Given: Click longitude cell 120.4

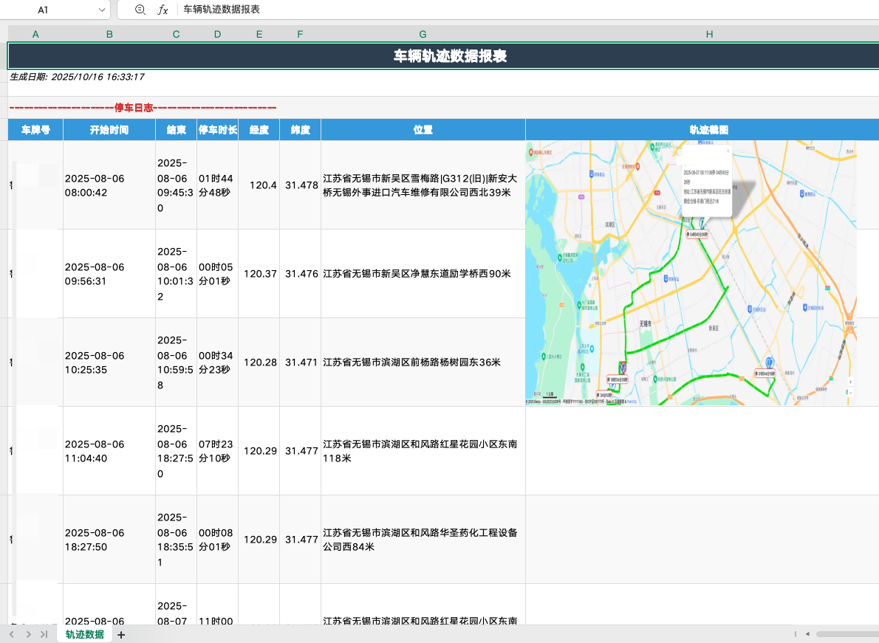Looking at the screenshot, I should pyautogui.click(x=259, y=185).
